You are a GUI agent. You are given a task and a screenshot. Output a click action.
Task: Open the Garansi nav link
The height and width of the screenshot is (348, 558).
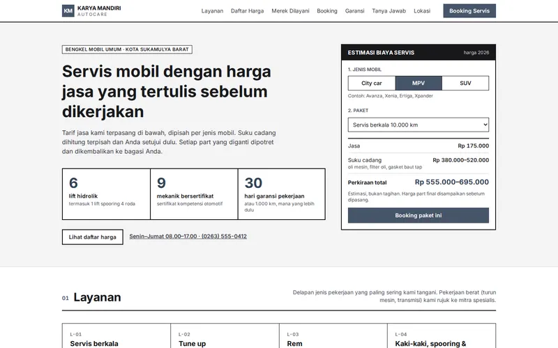pos(354,11)
